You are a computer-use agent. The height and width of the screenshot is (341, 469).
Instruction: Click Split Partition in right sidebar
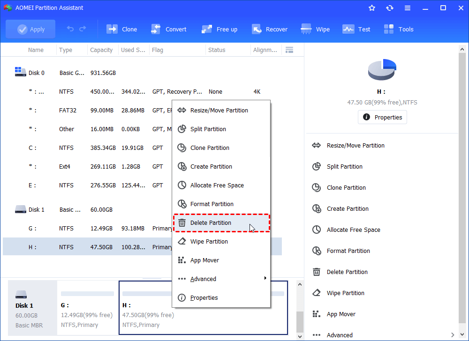[344, 167]
